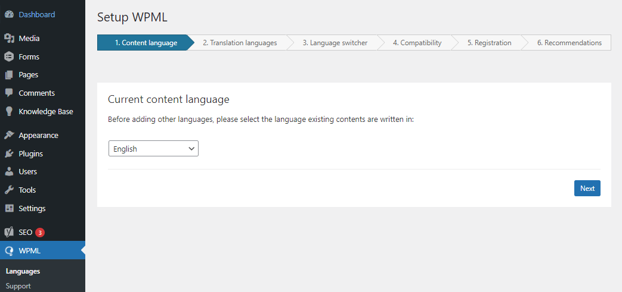Click the Current content language heading
This screenshot has width=622, height=292.
click(169, 99)
